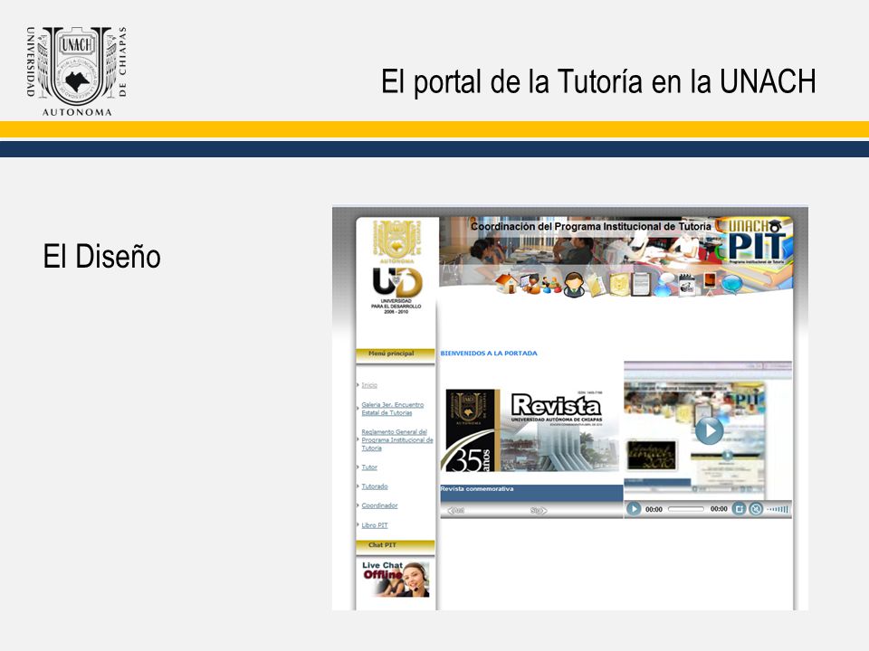
Task: Click the group of people icon
Action: click(x=551, y=285)
